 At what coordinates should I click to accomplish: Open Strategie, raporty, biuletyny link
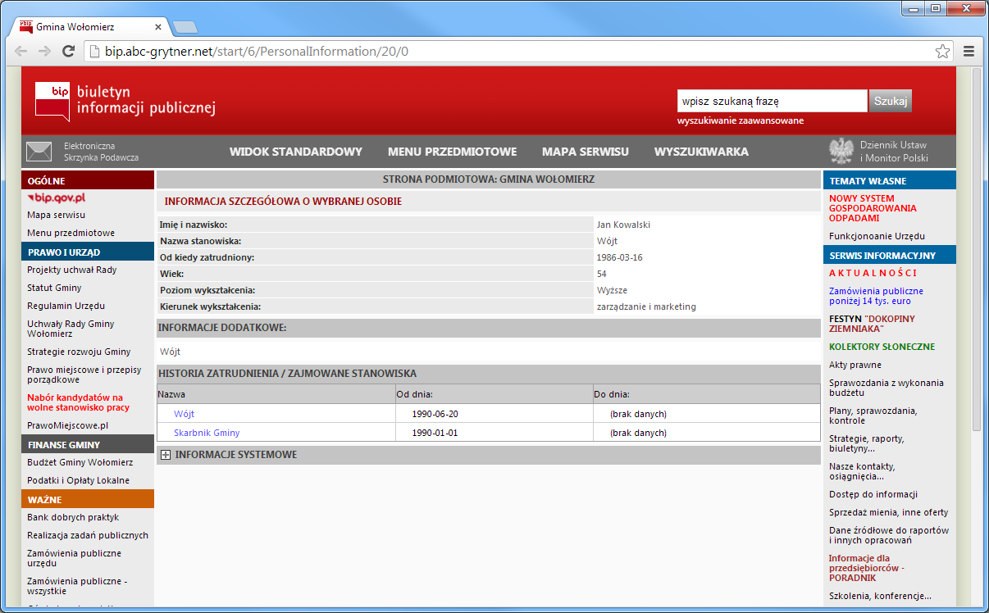coord(867,443)
